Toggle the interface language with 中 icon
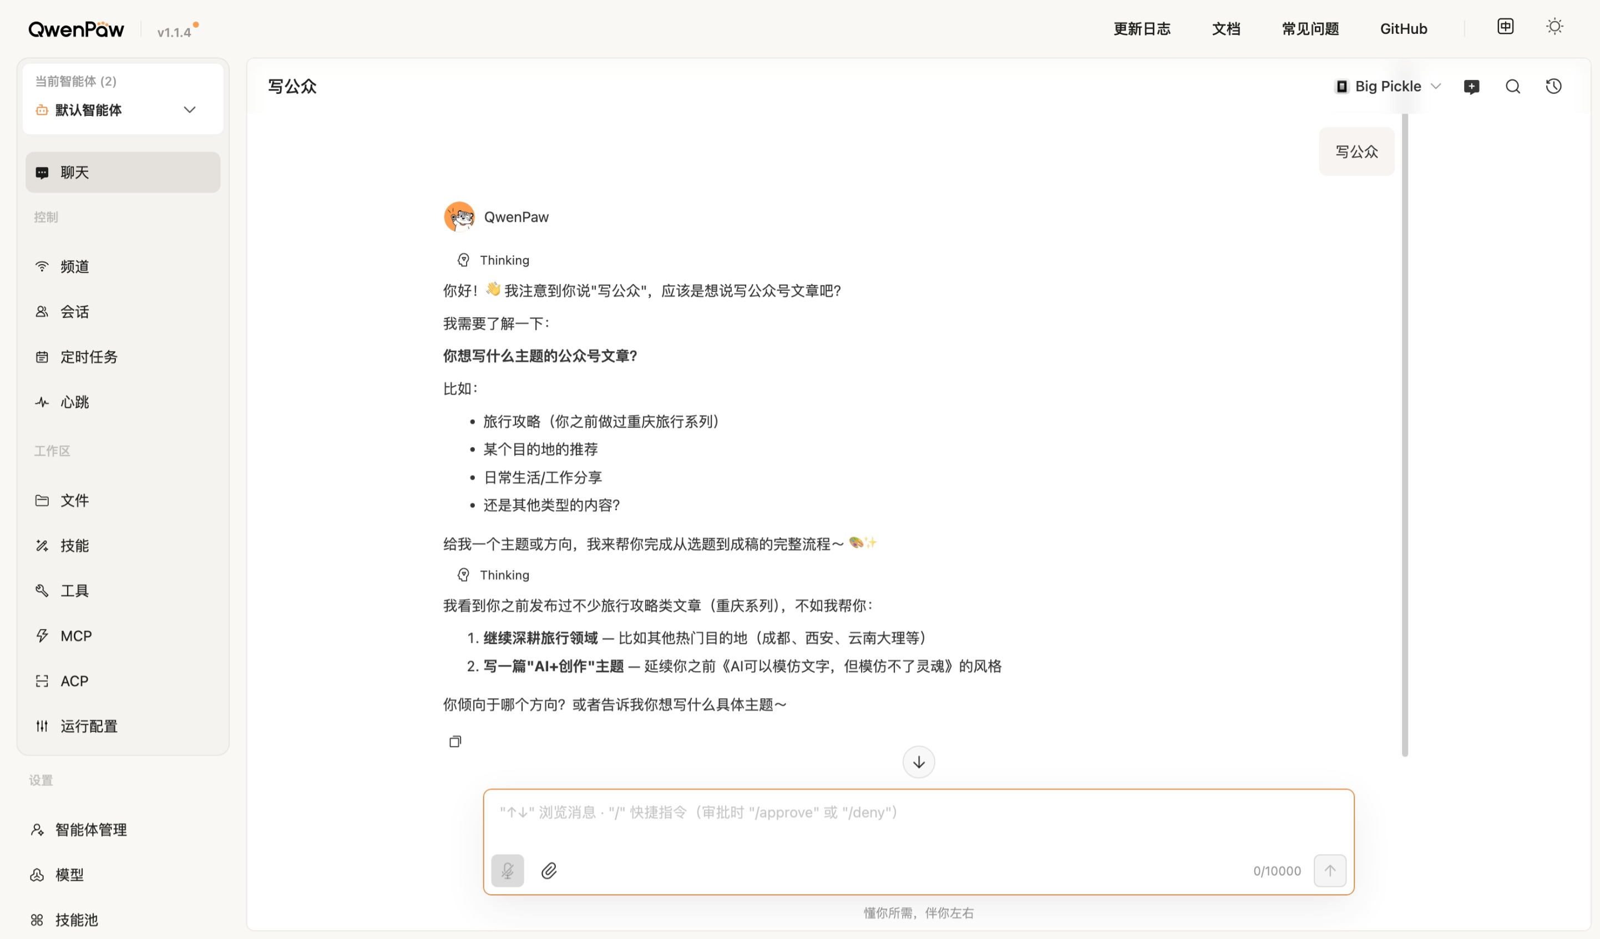This screenshot has height=939, width=1600. pyautogui.click(x=1505, y=26)
